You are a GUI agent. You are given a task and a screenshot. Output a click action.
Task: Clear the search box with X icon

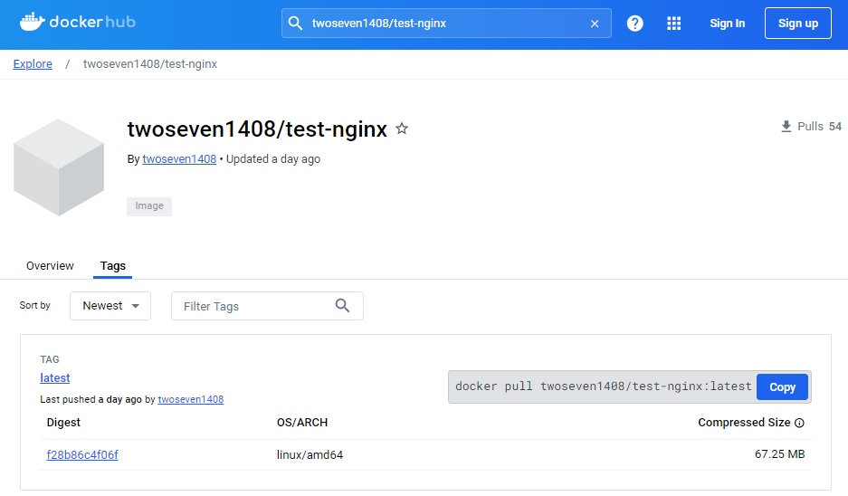tap(595, 24)
